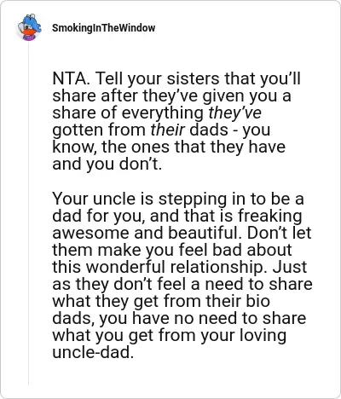Viewport: 341px width, 399px height.
Task: Click the word "beautiful." in the comment
Action: (x=204, y=233)
